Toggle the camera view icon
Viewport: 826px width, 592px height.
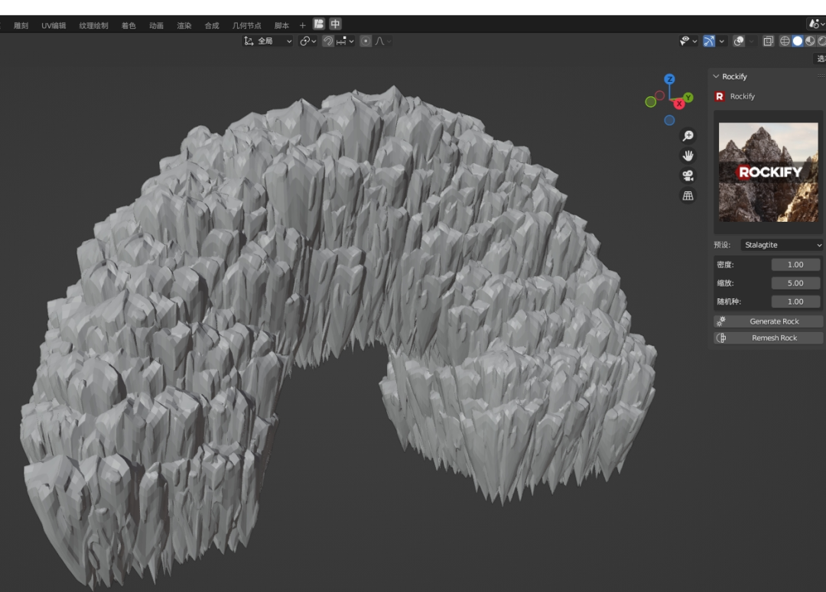[688, 175]
